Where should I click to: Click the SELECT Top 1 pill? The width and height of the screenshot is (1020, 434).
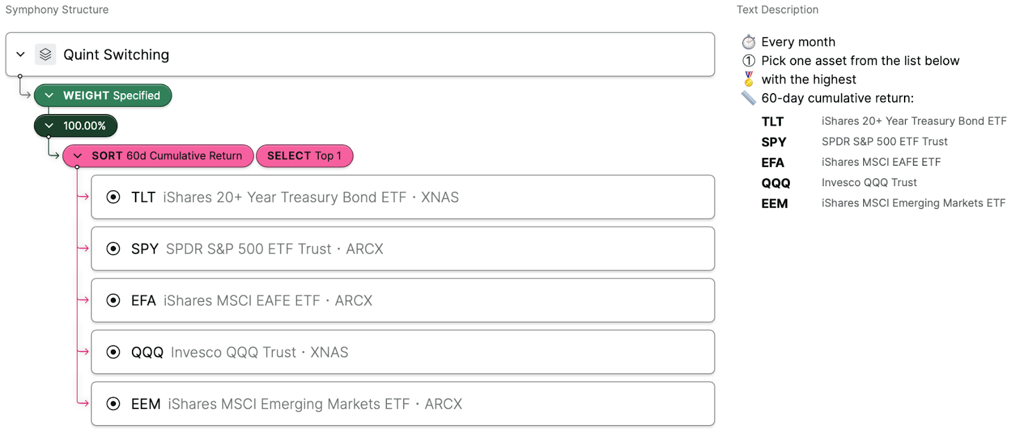coord(304,156)
